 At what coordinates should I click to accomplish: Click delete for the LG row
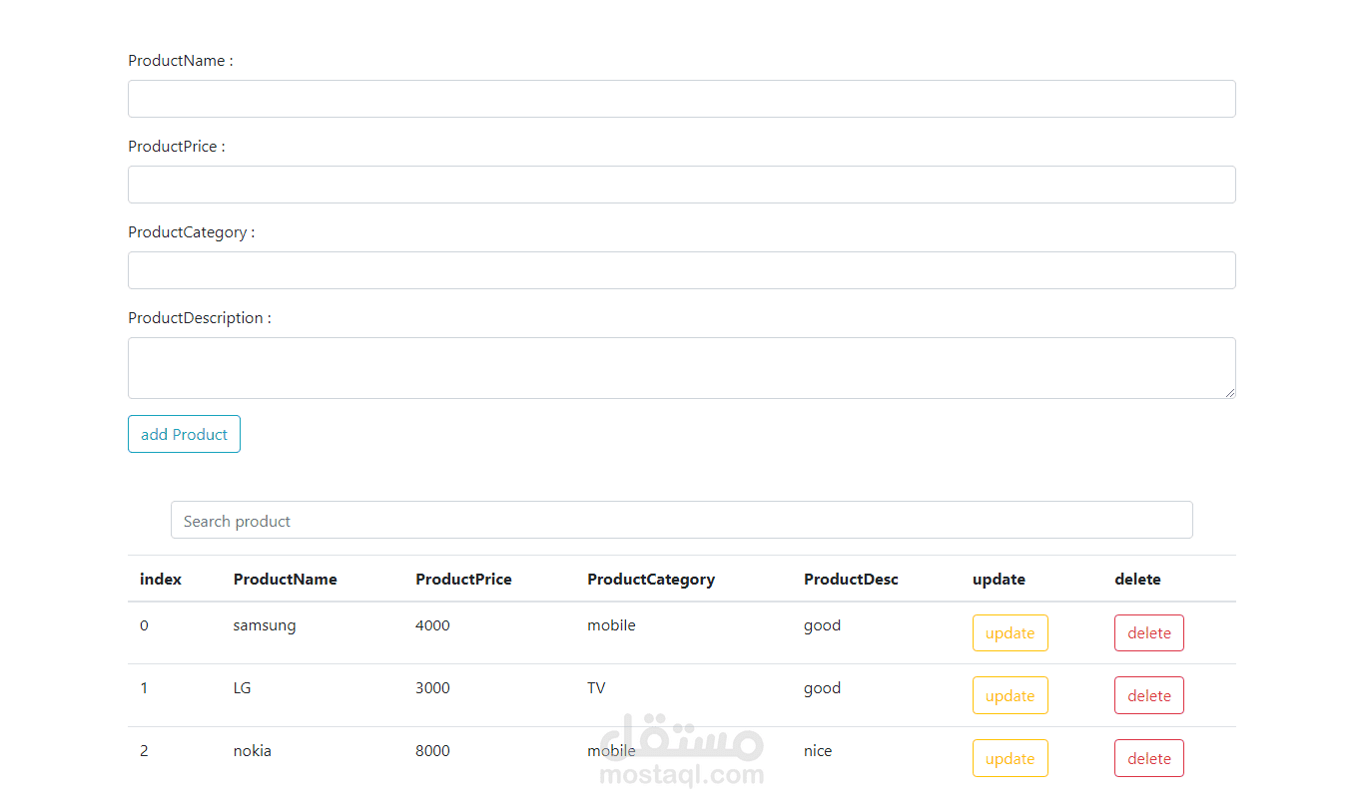pos(1148,695)
